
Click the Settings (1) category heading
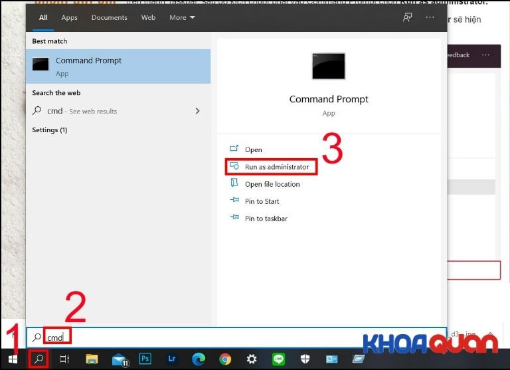tap(50, 130)
